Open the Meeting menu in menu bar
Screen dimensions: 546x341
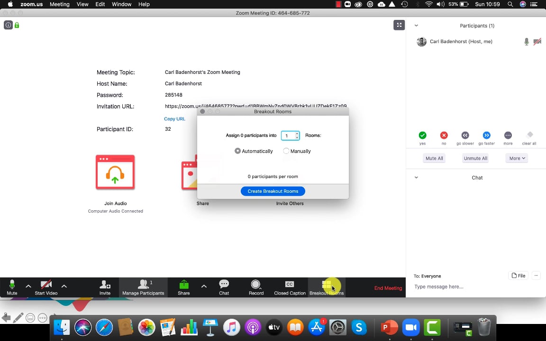[60, 4]
